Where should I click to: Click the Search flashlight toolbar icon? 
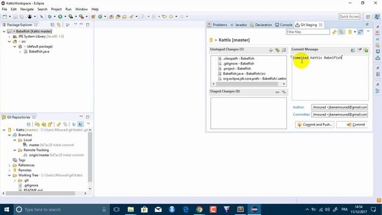[x=131, y=17]
